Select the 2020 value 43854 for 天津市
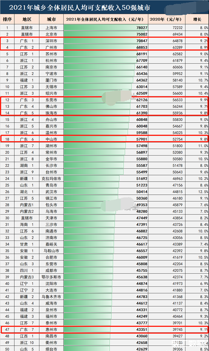Viewport: 209px width, 351px height. 177,218
